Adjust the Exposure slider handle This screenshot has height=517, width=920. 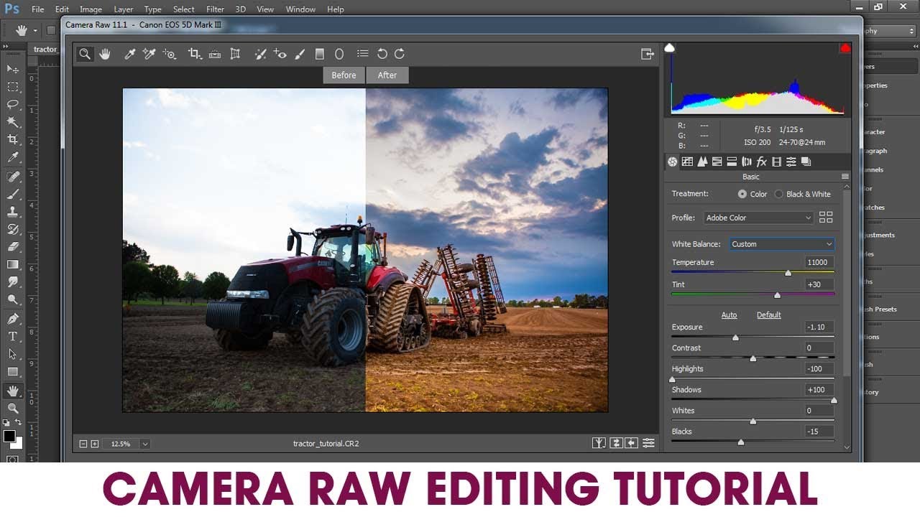coord(735,337)
